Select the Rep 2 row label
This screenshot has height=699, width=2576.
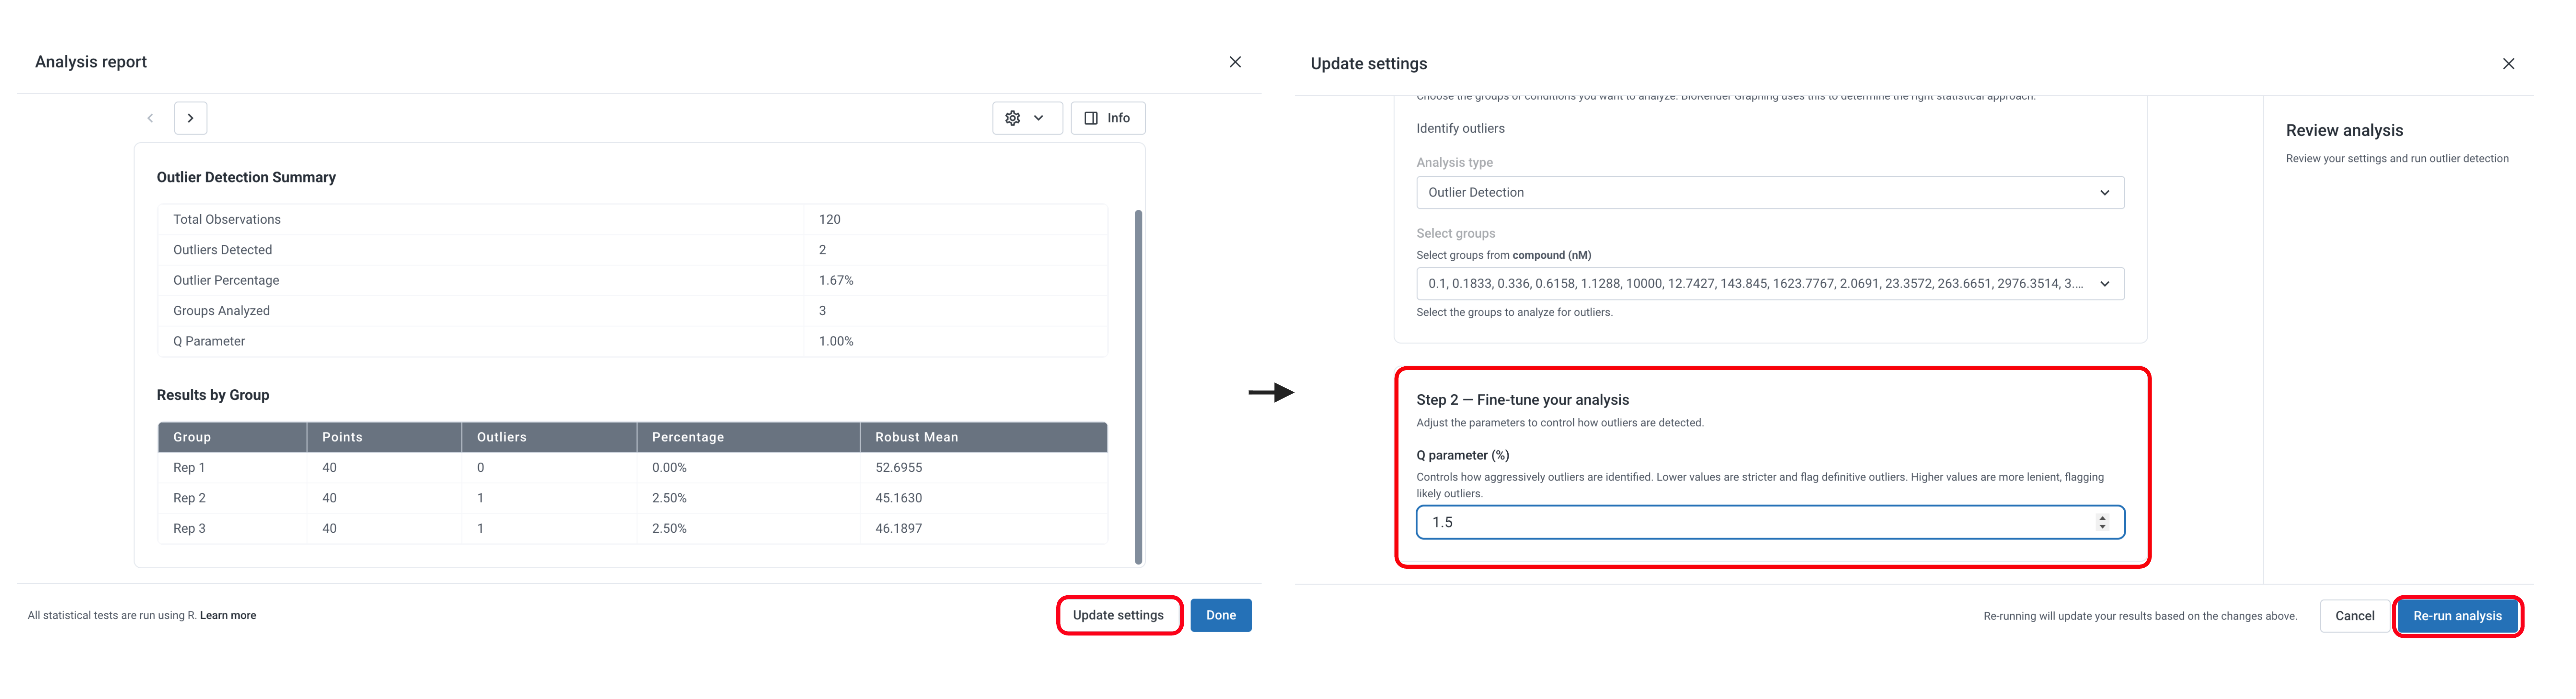coord(189,498)
